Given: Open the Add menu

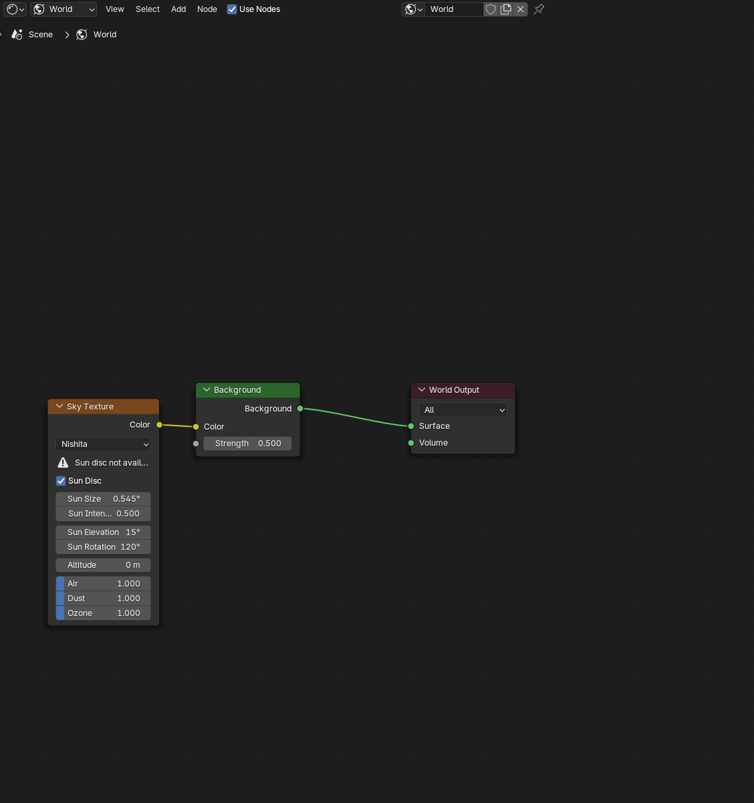Looking at the screenshot, I should pyautogui.click(x=178, y=9).
